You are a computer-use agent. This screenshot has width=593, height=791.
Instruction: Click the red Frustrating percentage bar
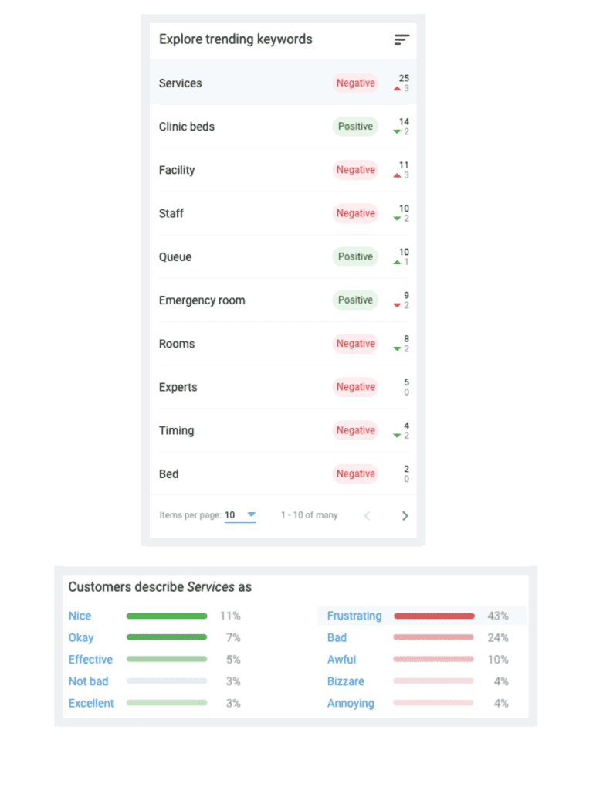click(434, 616)
